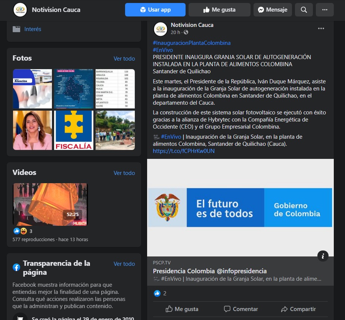Open the dental Atención photo thumbnail
The width and height of the screenshot is (345, 320).
pyautogui.click(x=32, y=89)
